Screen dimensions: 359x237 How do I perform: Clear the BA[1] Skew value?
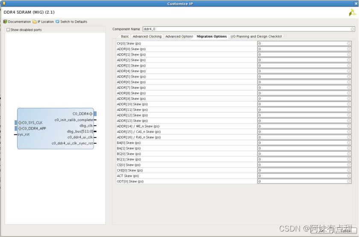pos(348,148)
